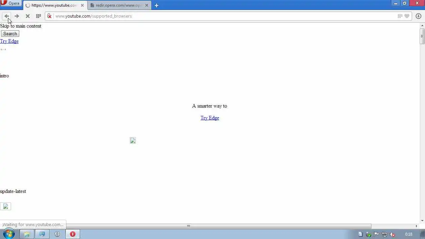Open the Opera main menu button
The height and width of the screenshot is (239, 425).
pos(11,3)
